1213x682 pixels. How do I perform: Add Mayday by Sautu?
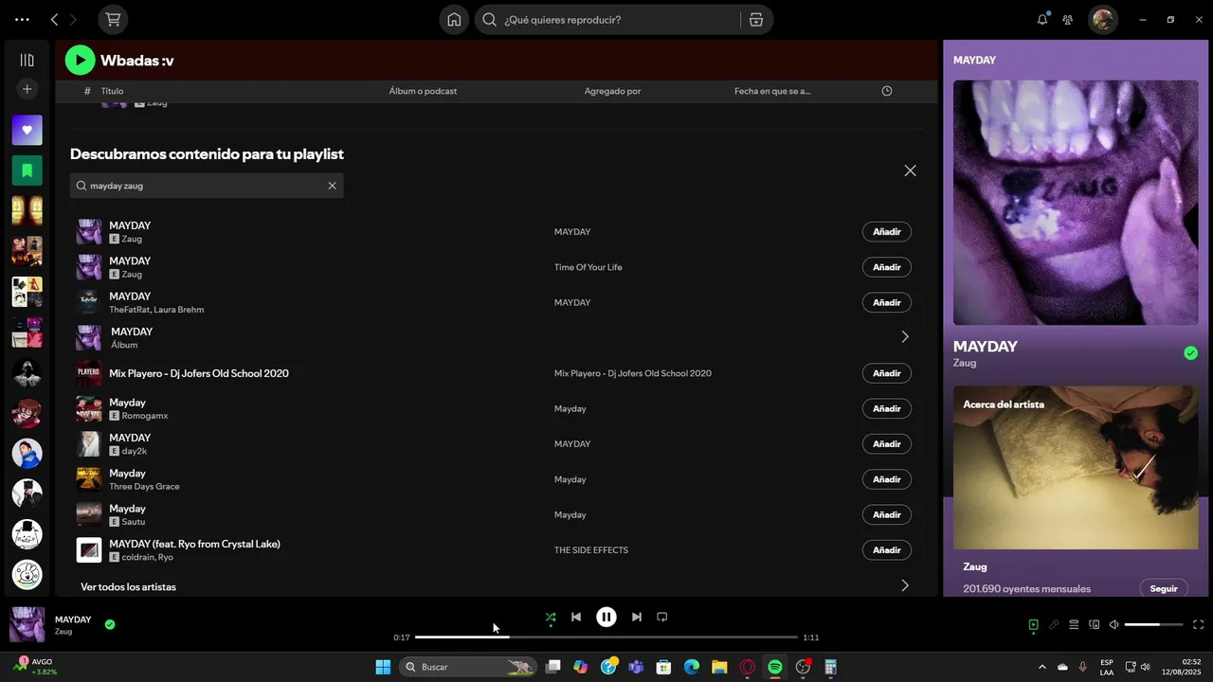[x=887, y=514]
